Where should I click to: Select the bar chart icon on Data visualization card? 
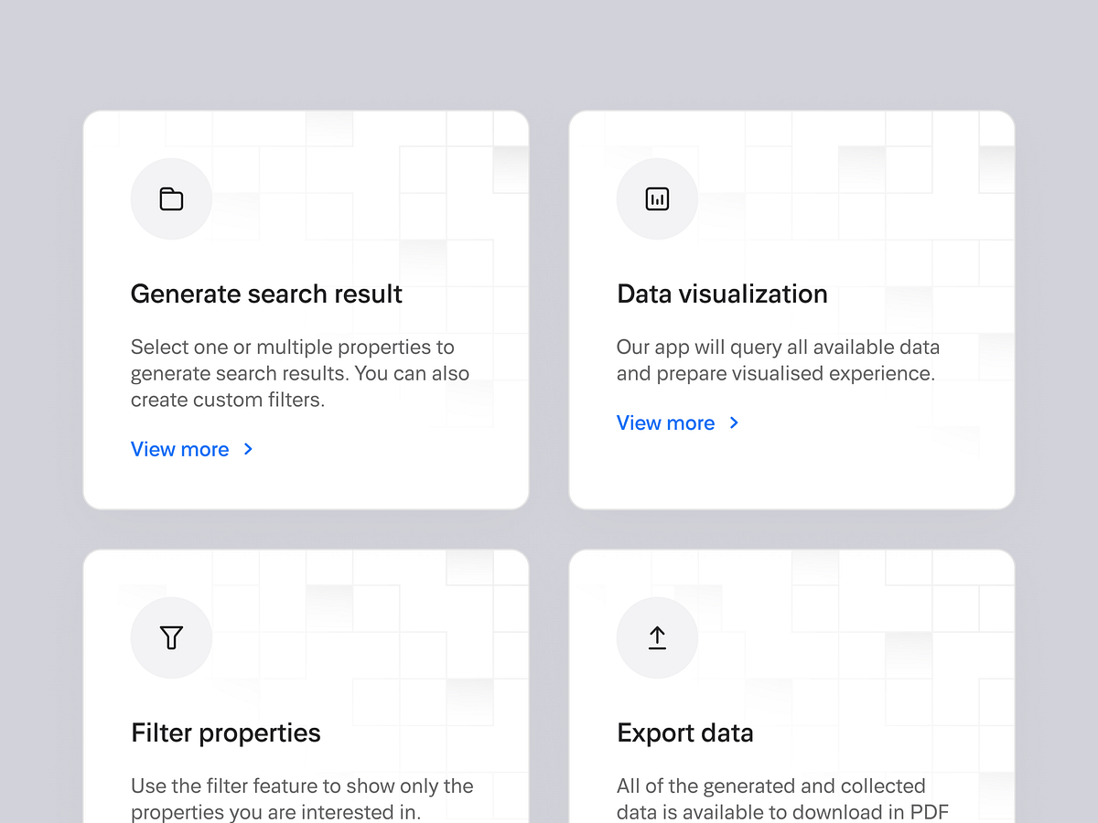pyautogui.click(x=657, y=198)
